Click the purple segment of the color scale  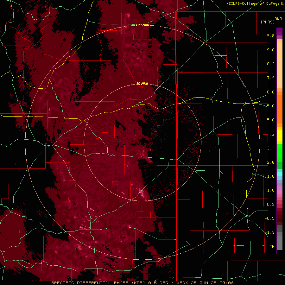click(x=280, y=32)
